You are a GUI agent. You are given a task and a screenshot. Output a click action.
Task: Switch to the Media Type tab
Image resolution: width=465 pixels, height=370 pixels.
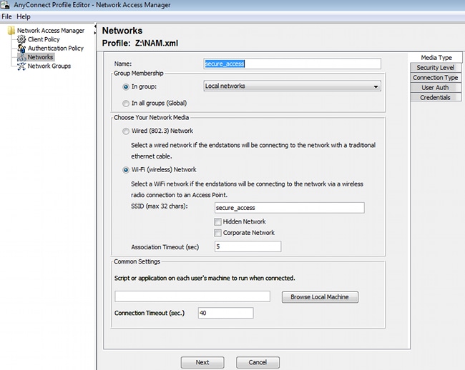click(436, 58)
